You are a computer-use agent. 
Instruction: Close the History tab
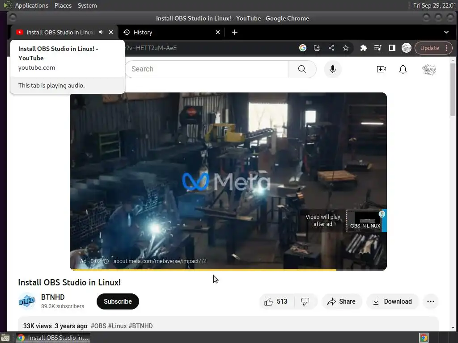pos(218,32)
